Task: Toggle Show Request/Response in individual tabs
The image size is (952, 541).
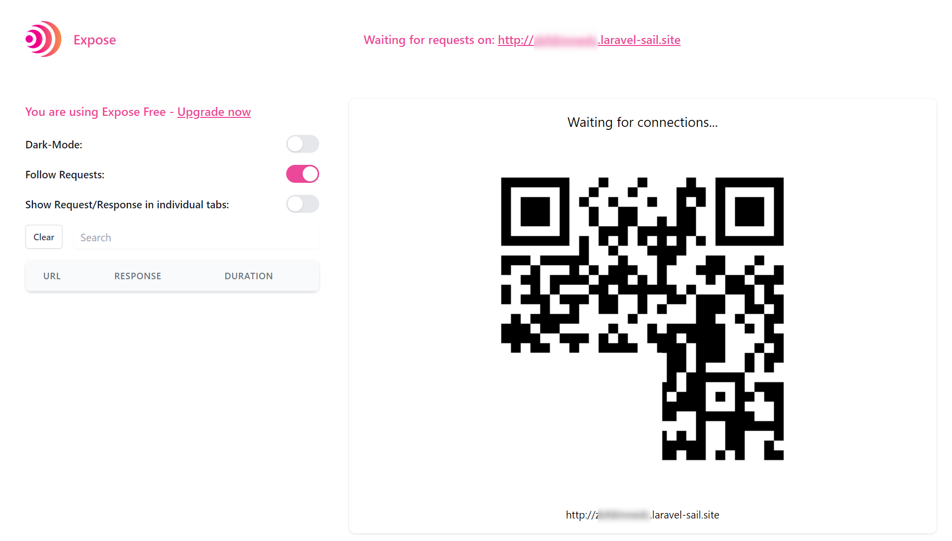Action: pyautogui.click(x=302, y=204)
